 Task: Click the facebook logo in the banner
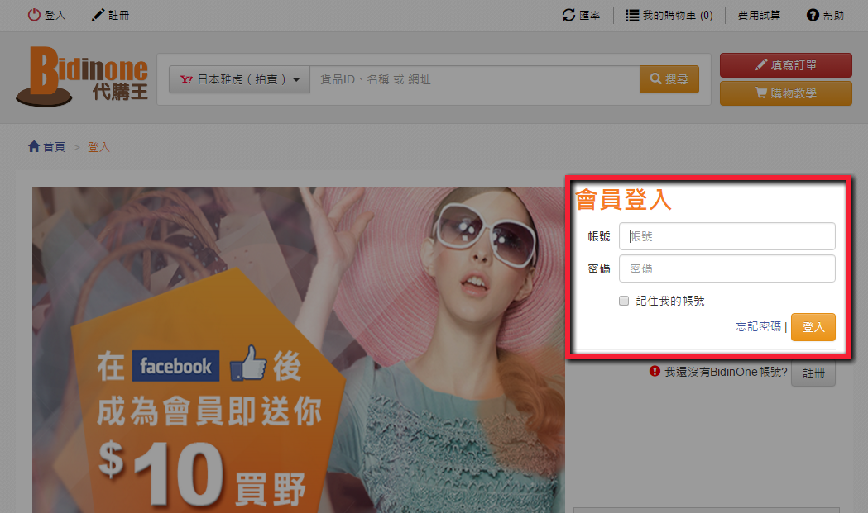(175, 366)
